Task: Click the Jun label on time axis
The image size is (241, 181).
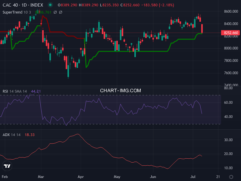Action: coord(153,177)
